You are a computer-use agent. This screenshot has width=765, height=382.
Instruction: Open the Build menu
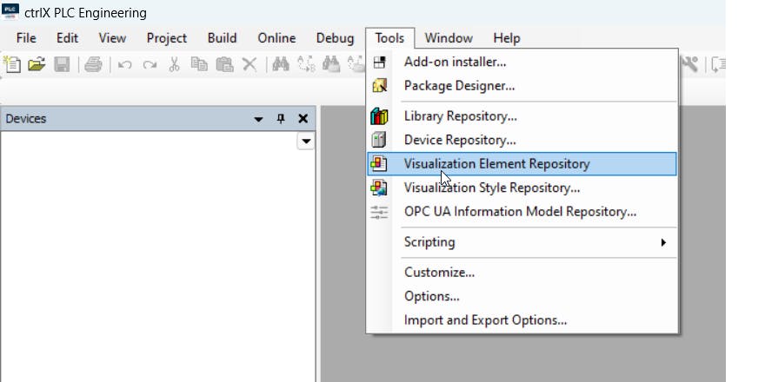click(222, 38)
